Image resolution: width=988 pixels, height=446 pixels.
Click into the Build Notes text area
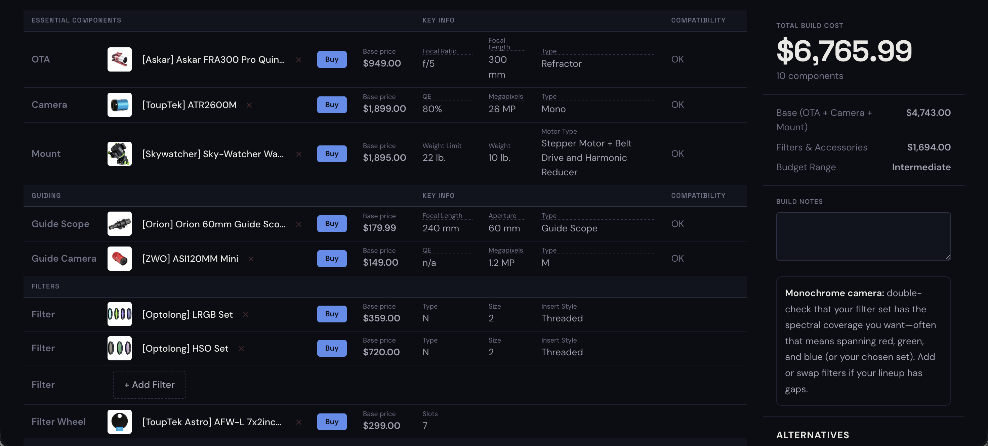[x=863, y=236]
